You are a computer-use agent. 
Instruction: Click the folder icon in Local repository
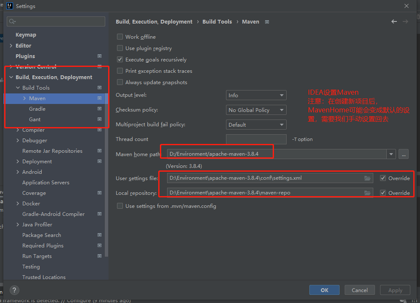pyautogui.click(x=367, y=193)
